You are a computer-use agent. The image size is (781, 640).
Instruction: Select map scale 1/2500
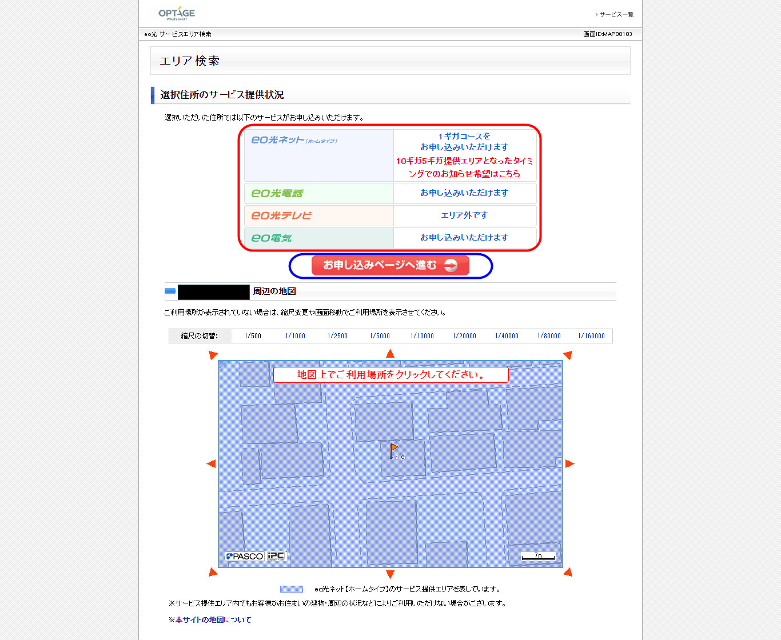click(337, 336)
